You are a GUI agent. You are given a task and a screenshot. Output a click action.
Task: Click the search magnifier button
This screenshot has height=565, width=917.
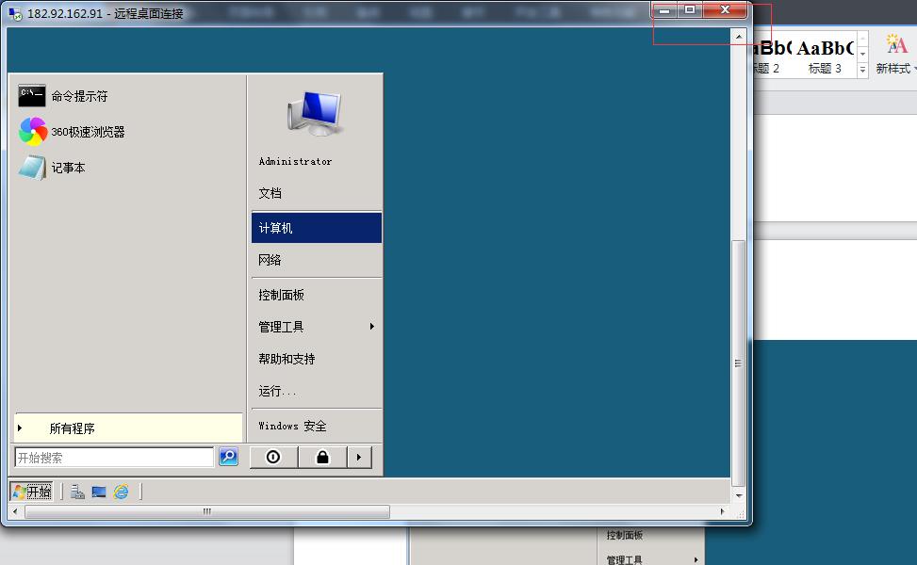click(229, 457)
